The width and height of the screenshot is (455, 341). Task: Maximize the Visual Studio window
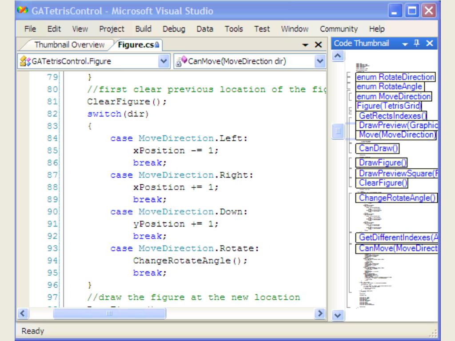tap(412, 11)
